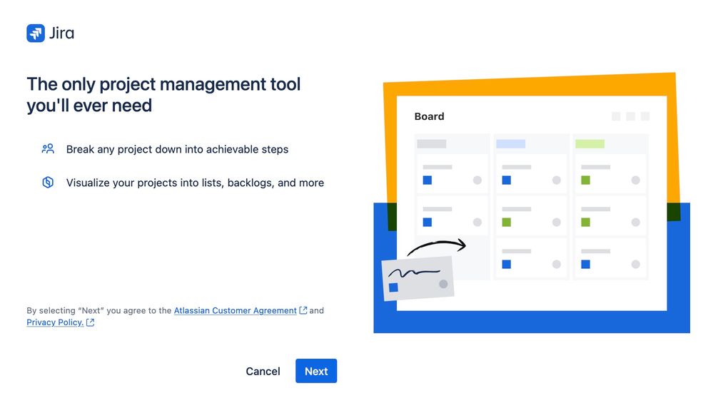This screenshot has width=713, height=398.
Task: Click the external link icon after Privacy Policy
Action: pyautogui.click(x=91, y=322)
